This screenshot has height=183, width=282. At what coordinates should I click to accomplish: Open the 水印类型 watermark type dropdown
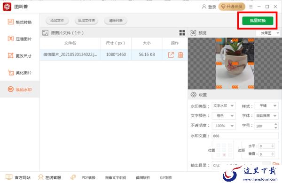point(224,106)
